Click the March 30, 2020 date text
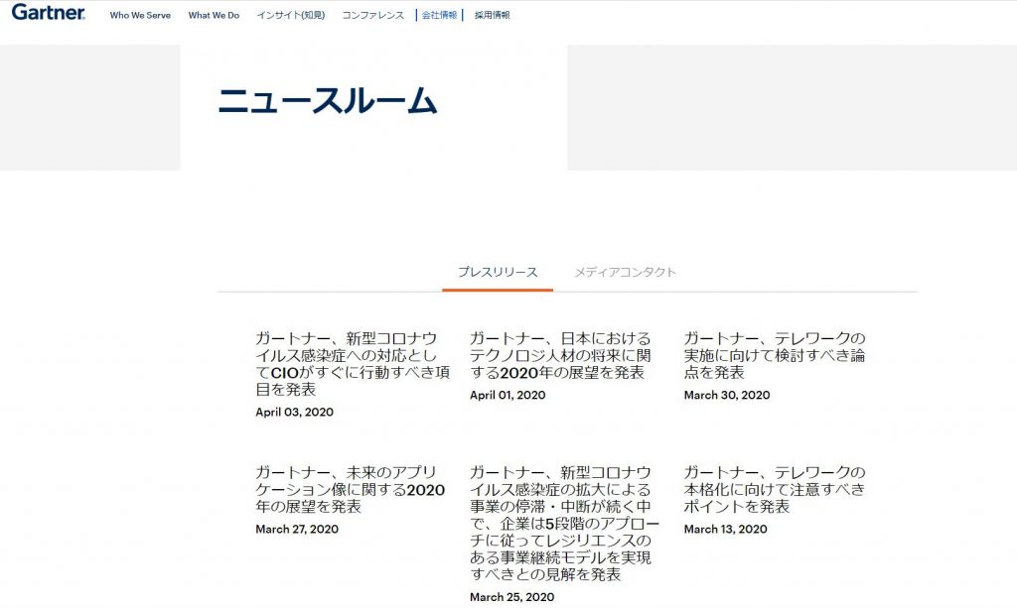Image resolution: width=1017 pixels, height=608 pixels. click(x=727, y=396)
